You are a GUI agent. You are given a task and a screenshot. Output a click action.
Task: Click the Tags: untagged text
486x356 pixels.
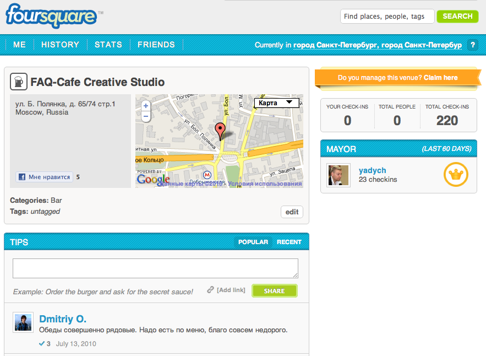35,212
